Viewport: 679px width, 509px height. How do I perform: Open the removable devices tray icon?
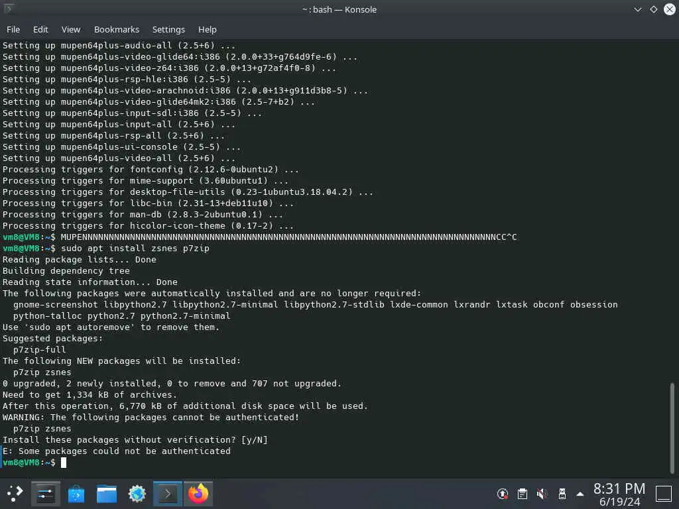pyautogui.click(x=562, y=494)
